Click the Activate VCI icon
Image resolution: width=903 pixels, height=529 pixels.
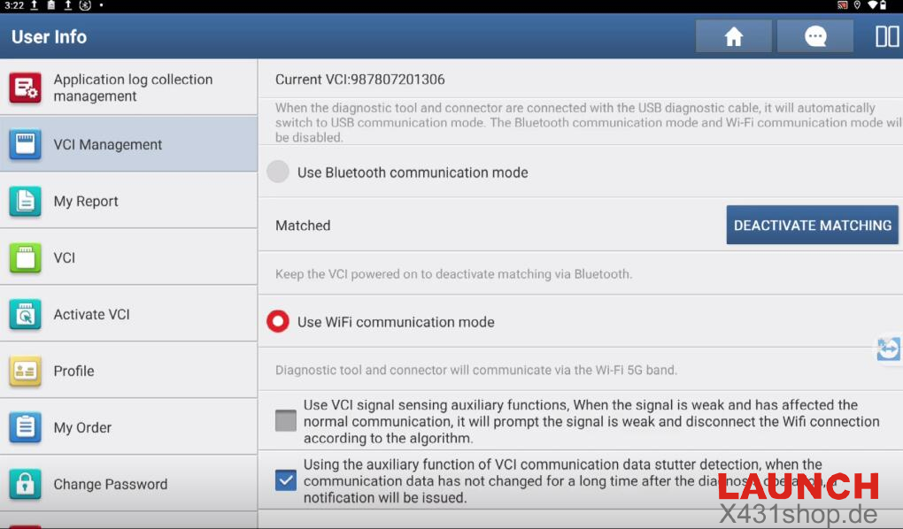click(25, 314)
